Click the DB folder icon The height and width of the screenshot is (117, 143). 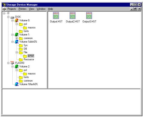point(21,49)
